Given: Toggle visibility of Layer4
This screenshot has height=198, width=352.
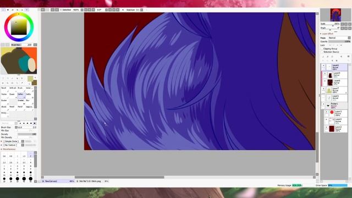Looking at the screenshot, I should coord(326,120).
